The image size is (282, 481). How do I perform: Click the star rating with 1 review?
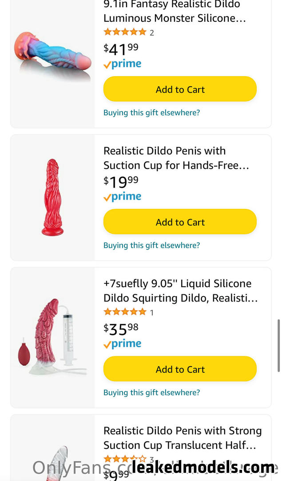coord(125,312)
